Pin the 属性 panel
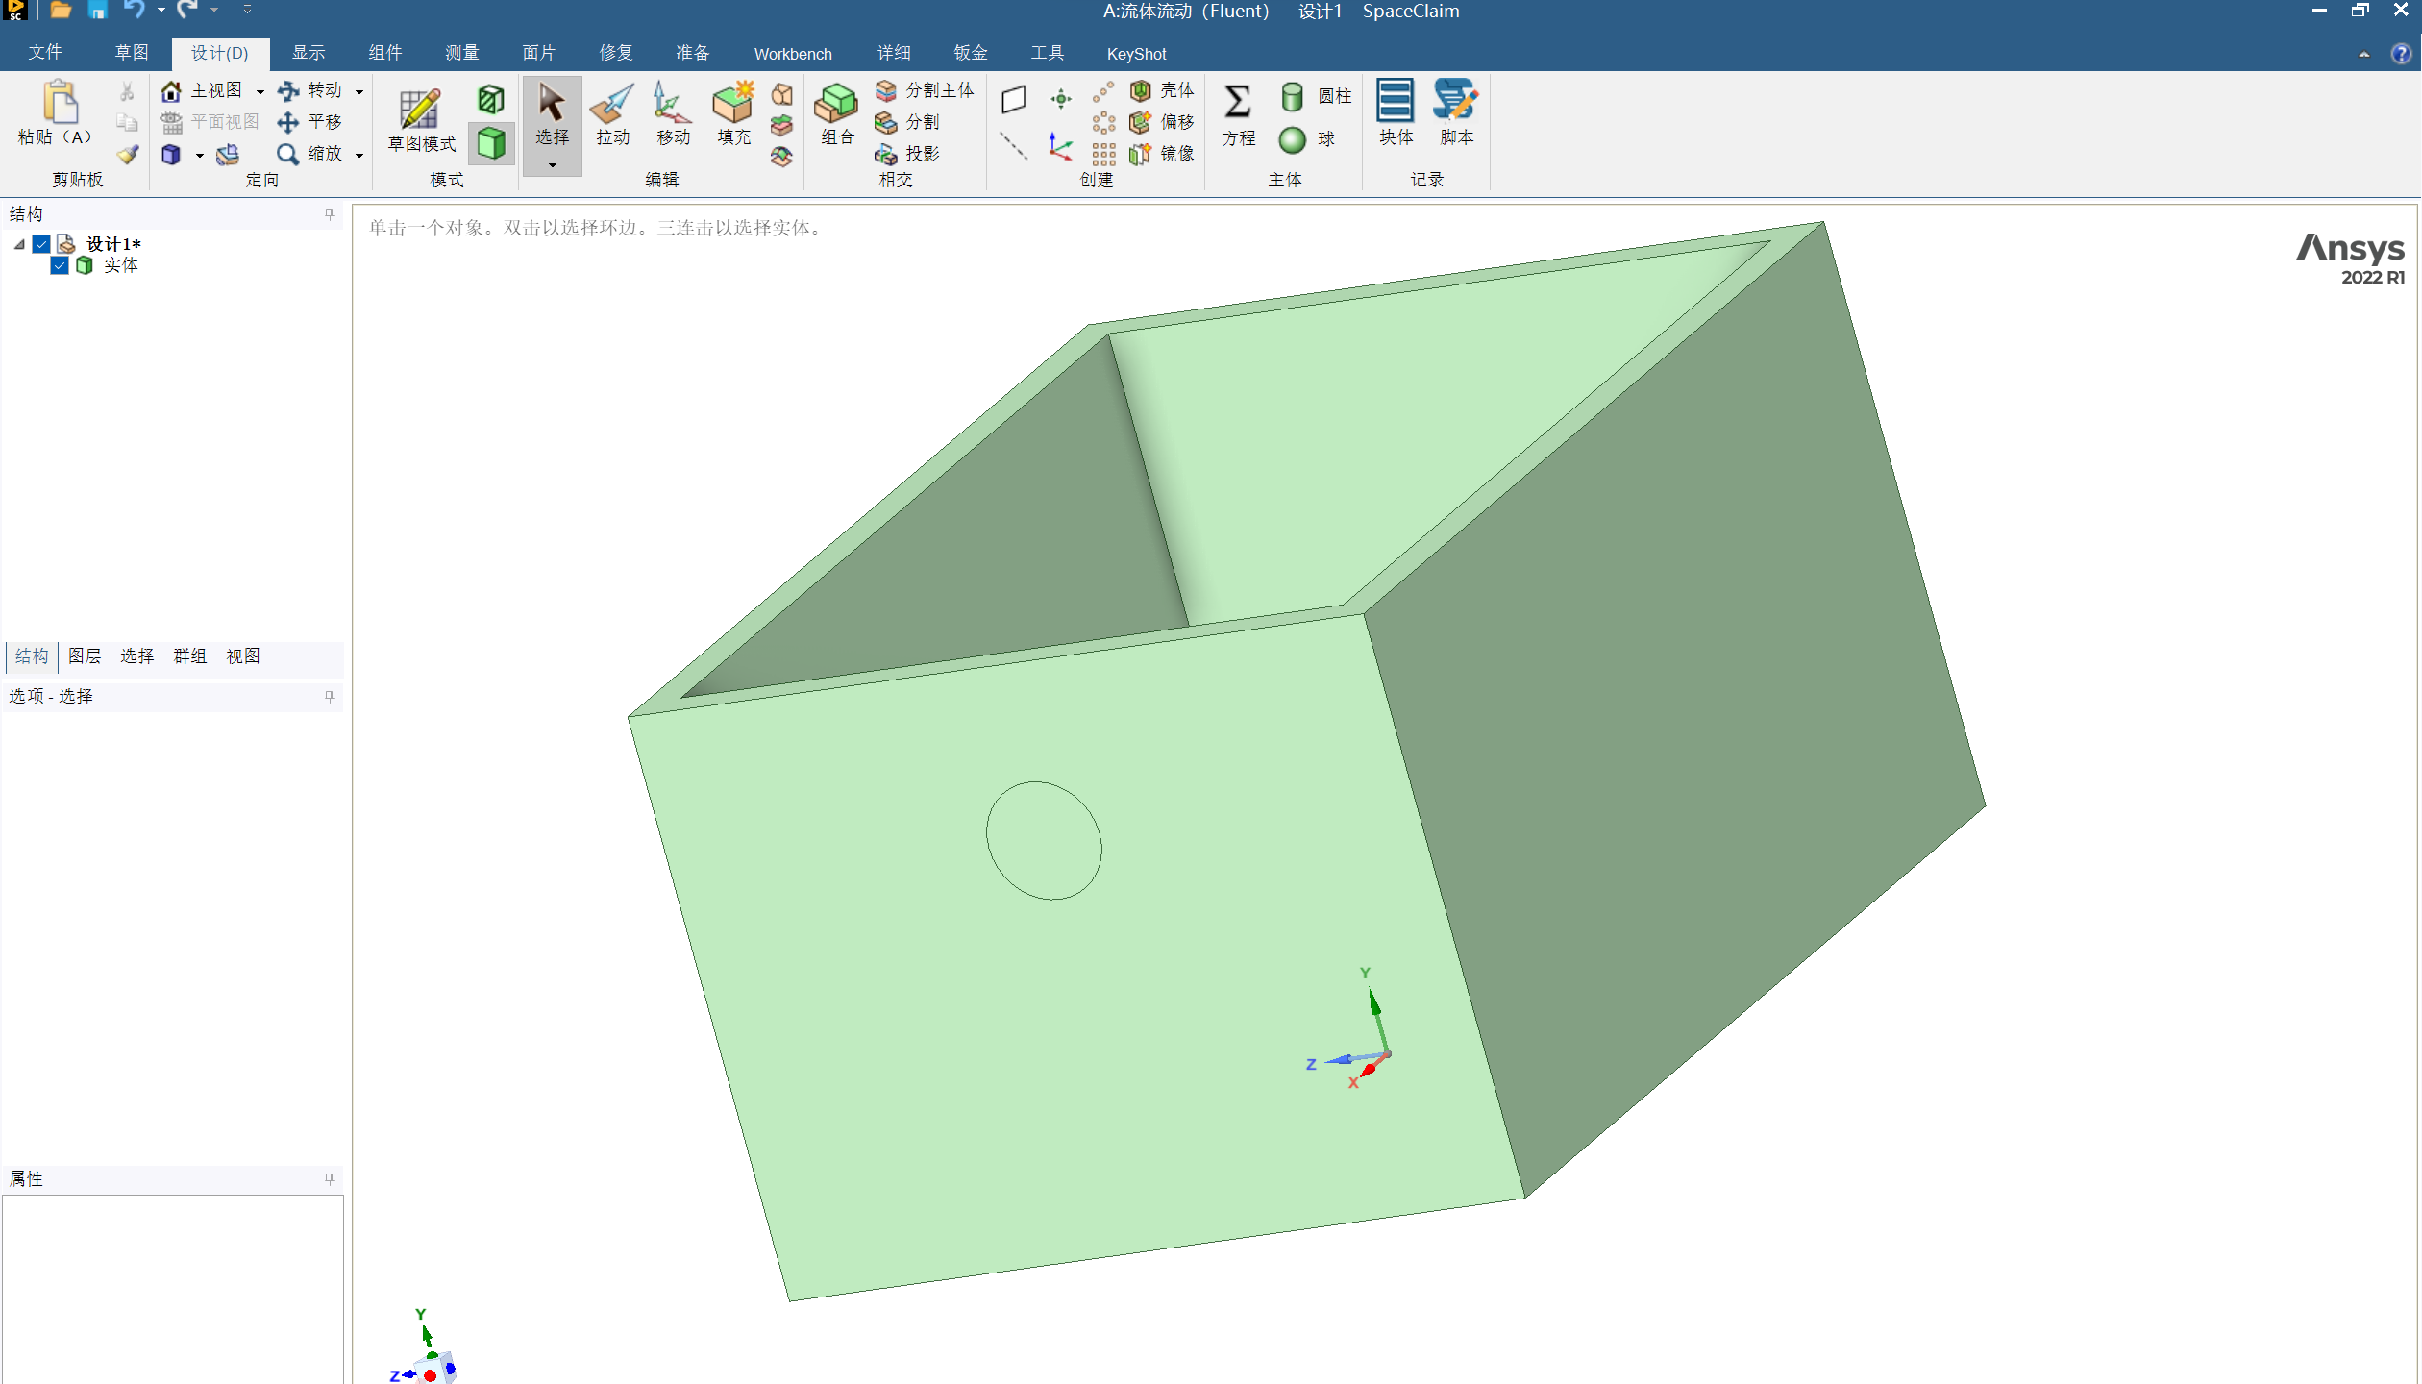2422x1384 pixels. click(x=330, y=1178)
